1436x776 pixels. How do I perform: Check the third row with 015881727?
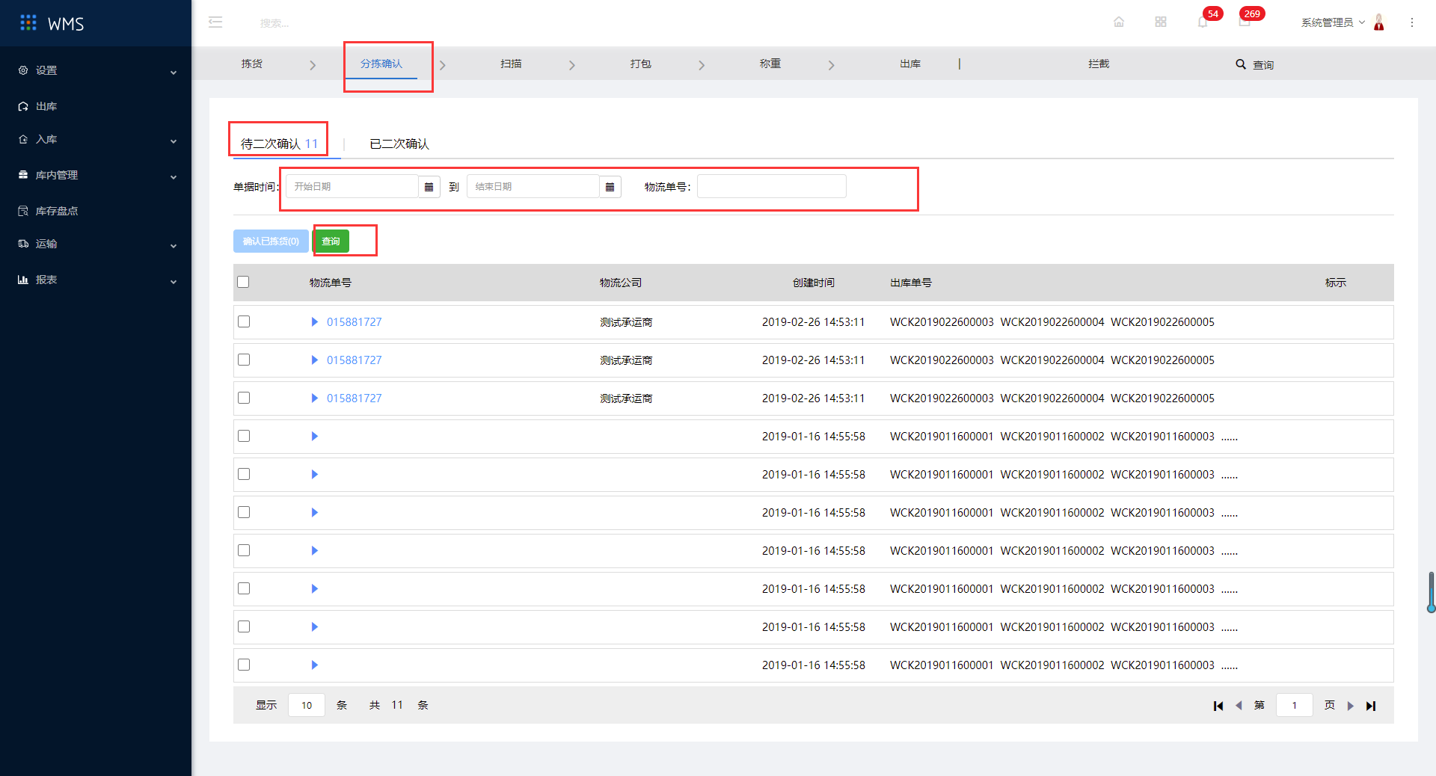[x=244, y=398]
